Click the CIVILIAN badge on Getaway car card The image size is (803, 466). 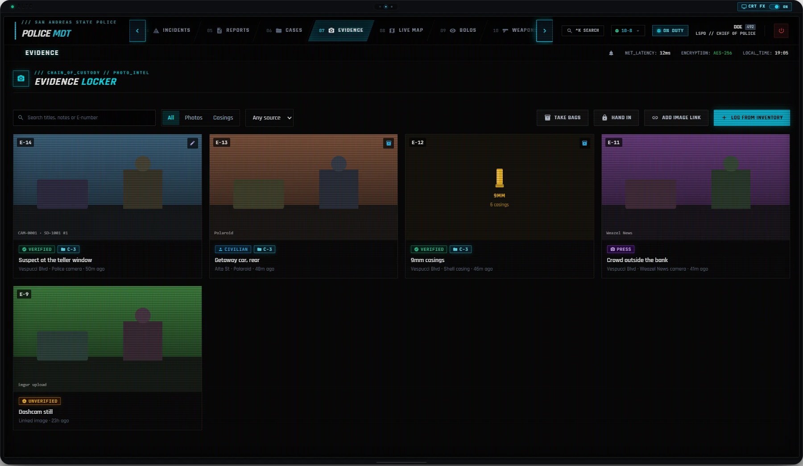(x=233, y=250)
